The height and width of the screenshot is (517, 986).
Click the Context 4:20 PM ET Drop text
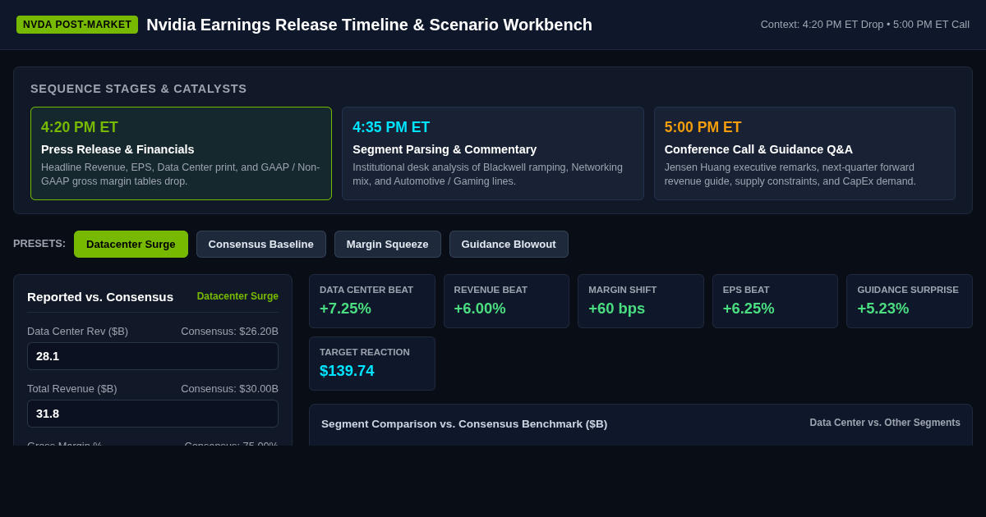tap(865, 25)
